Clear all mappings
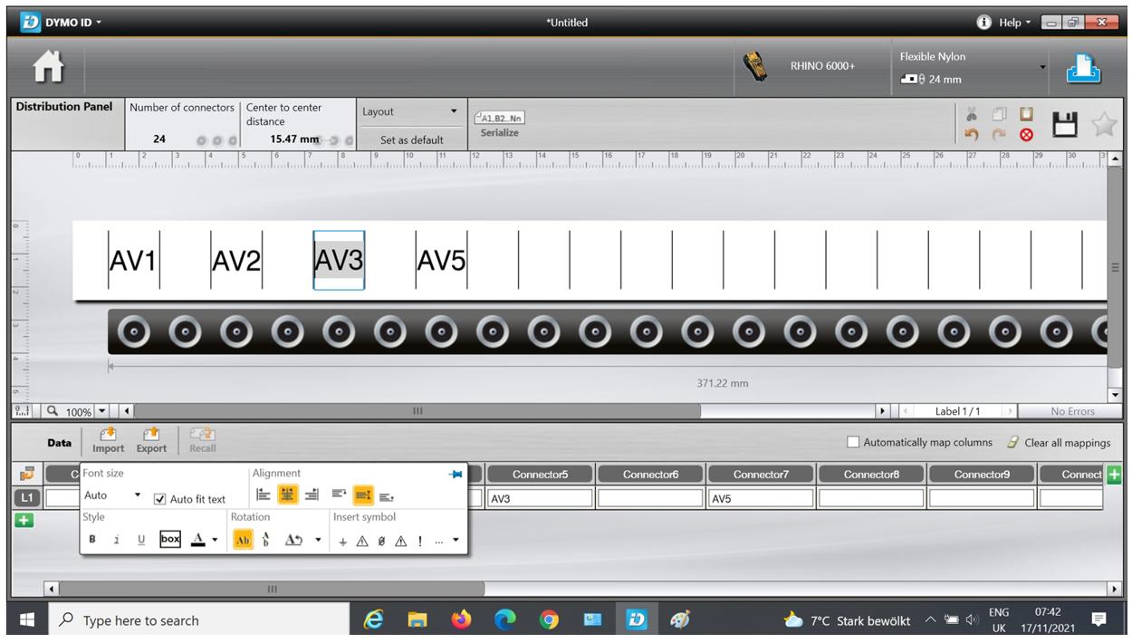 point(1059,443)
